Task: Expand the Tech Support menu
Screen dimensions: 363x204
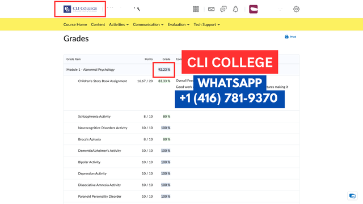Action: point(206,24)
